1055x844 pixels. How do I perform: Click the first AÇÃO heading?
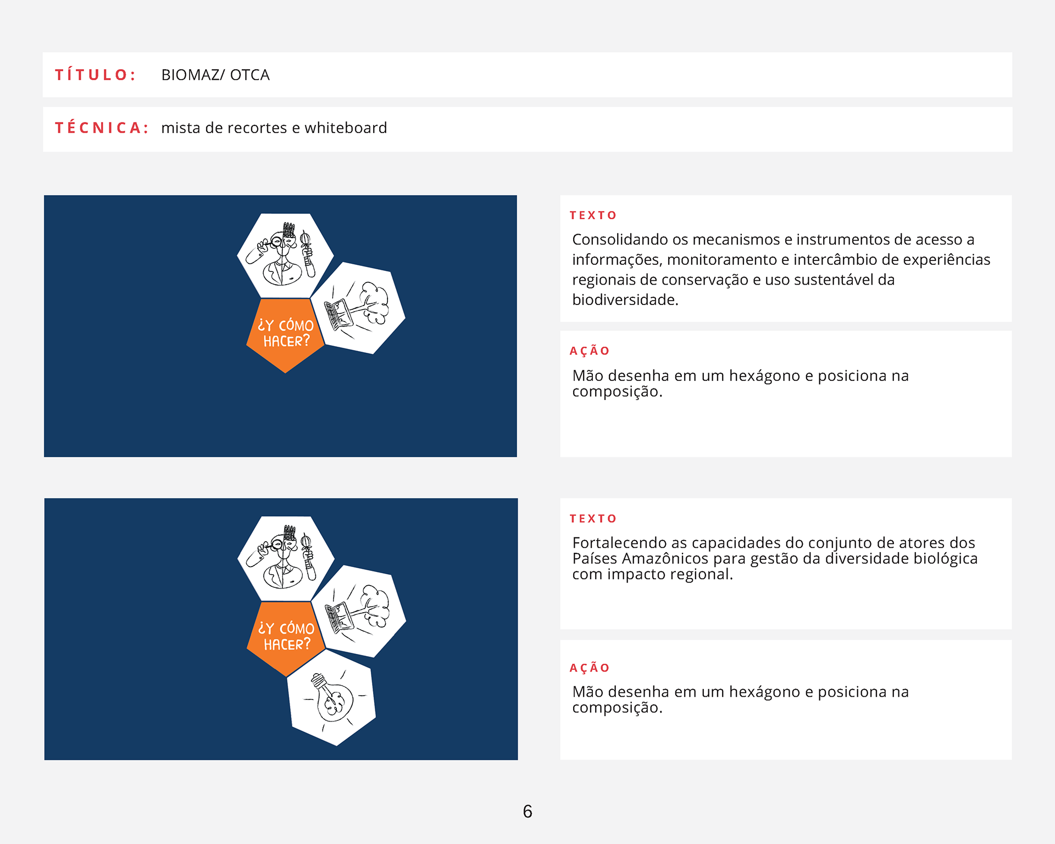pos(590,351)
